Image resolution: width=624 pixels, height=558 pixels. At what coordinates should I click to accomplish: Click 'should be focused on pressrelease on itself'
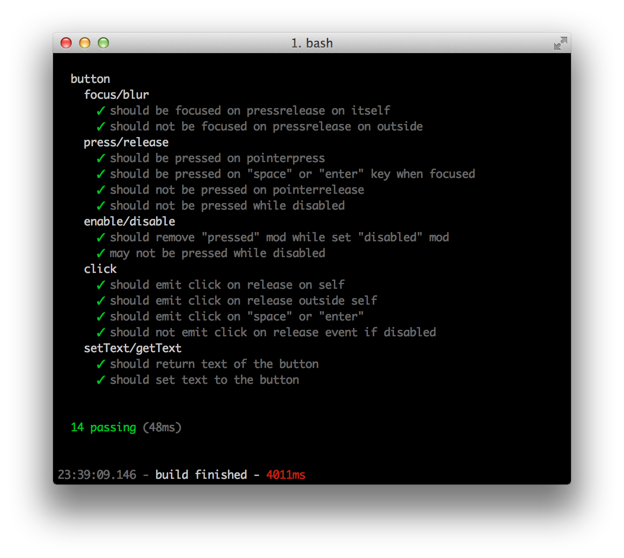click(250, 110)
